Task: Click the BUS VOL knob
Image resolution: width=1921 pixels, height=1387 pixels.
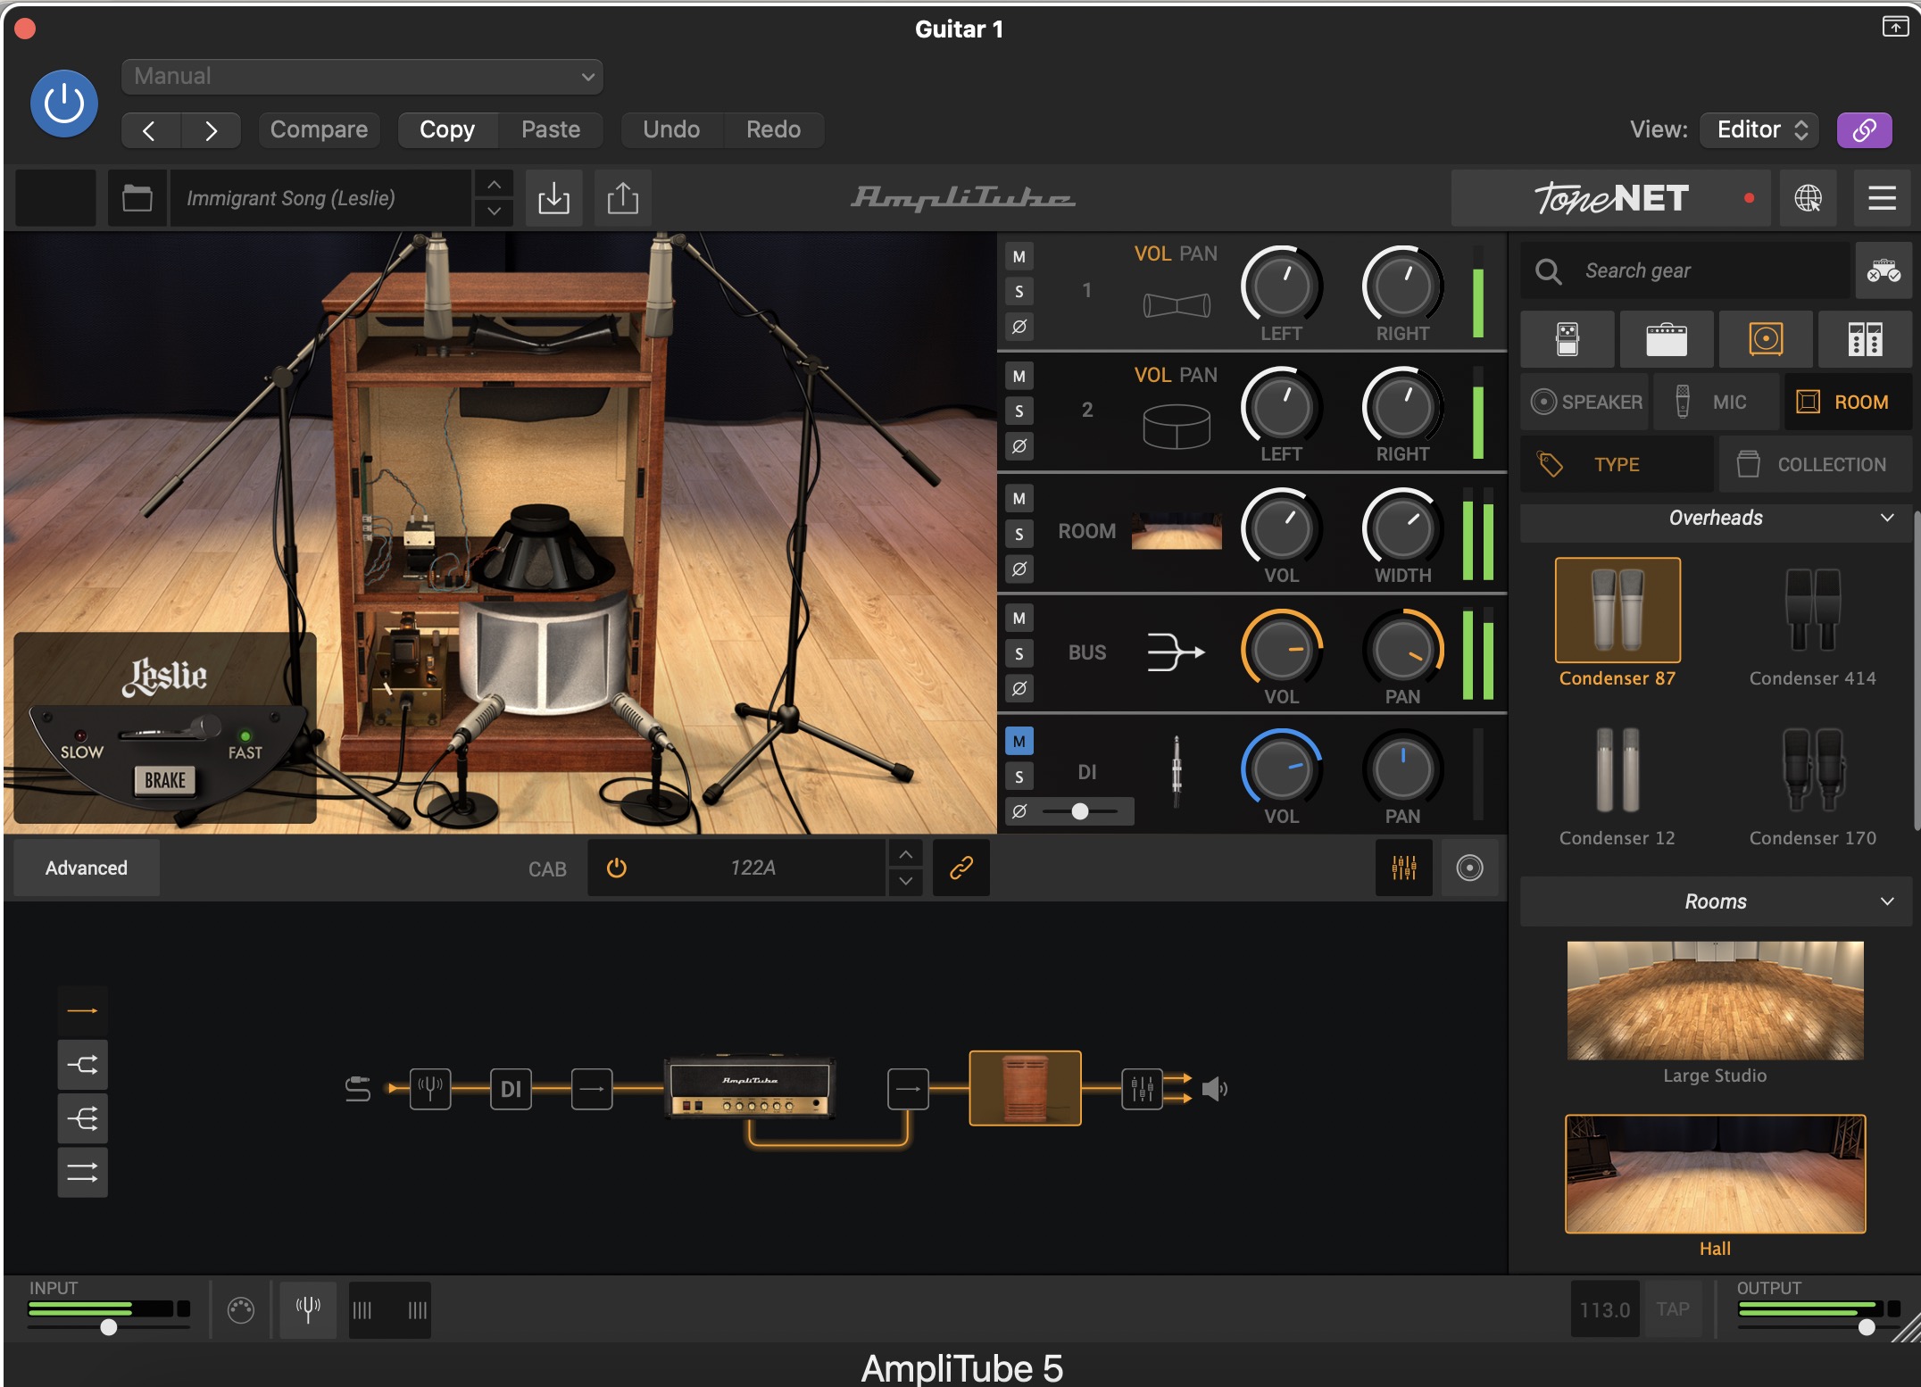Action: [x=1281, y=650]
